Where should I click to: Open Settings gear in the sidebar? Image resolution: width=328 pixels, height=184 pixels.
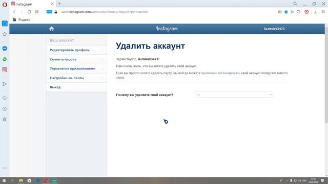pyautogui.click(x=5, y=119)
